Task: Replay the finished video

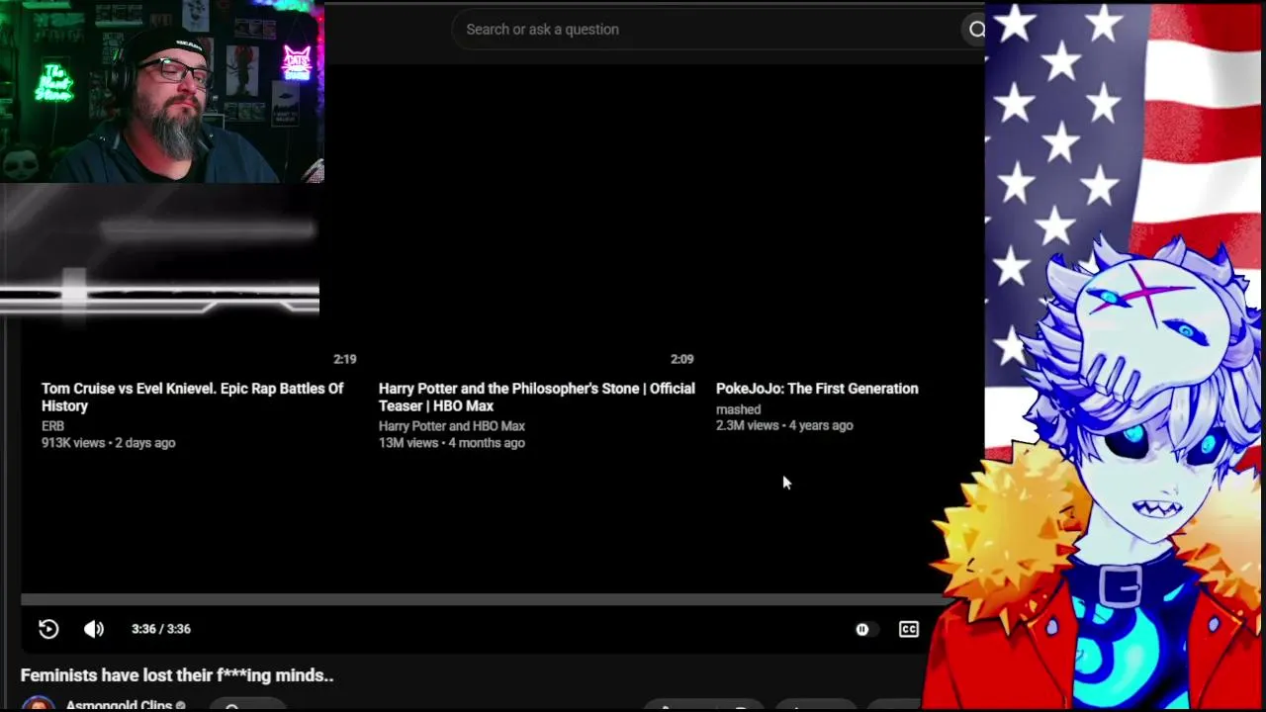Action: pyautogui.click(x=48, y=629)
